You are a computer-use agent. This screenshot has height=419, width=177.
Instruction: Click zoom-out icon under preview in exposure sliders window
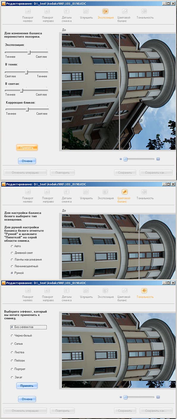click(x=121, y=159)
